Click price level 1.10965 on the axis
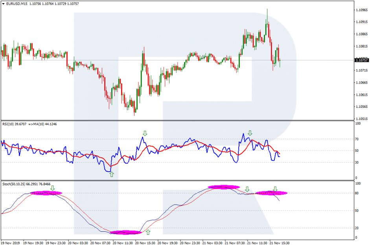This screenshot has height=247, width=370. (x=362, y=10)
